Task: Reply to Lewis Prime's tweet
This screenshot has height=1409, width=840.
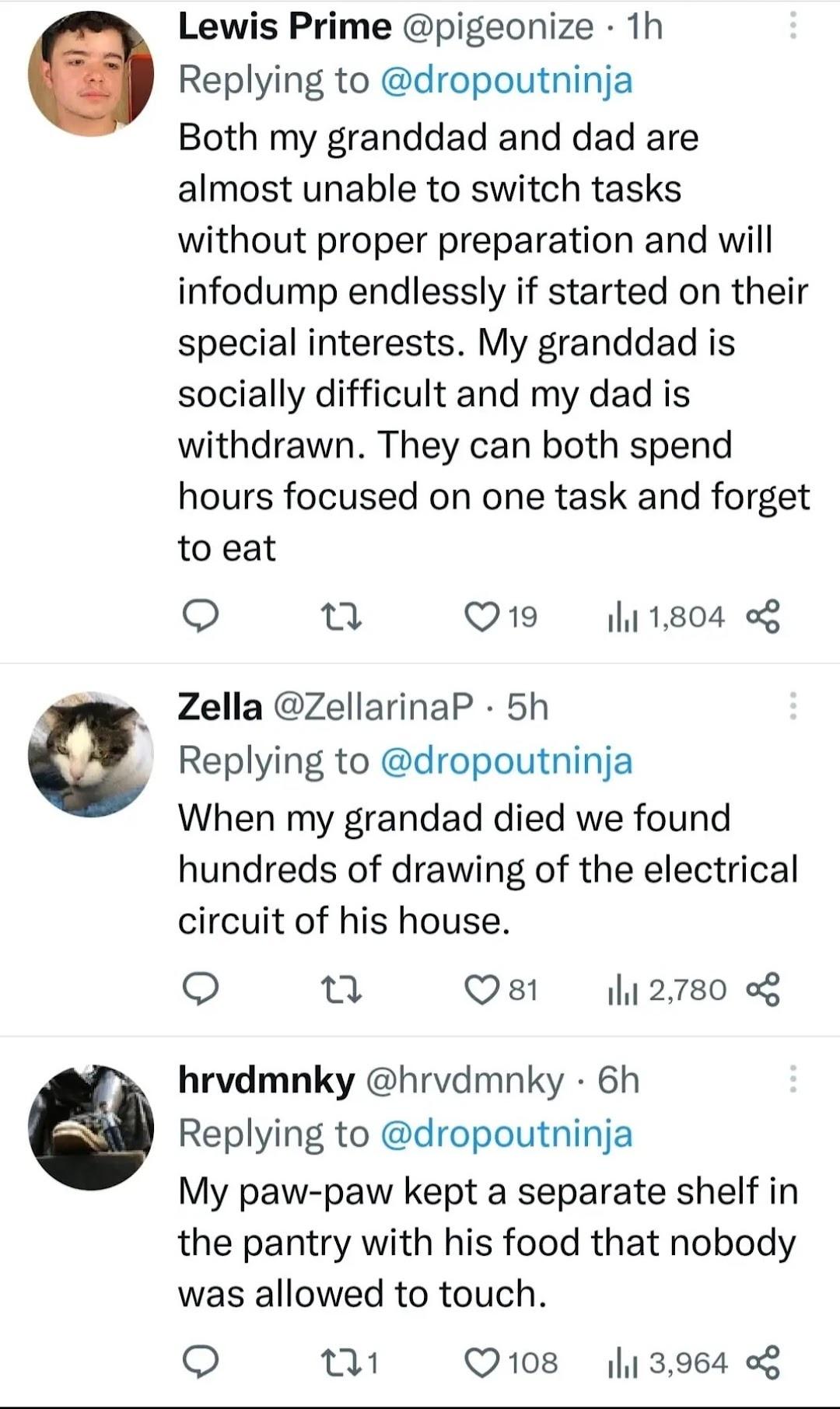Action: [x=200, y=617]
